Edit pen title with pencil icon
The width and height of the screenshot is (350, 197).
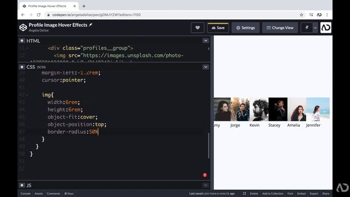click(90, 25)
